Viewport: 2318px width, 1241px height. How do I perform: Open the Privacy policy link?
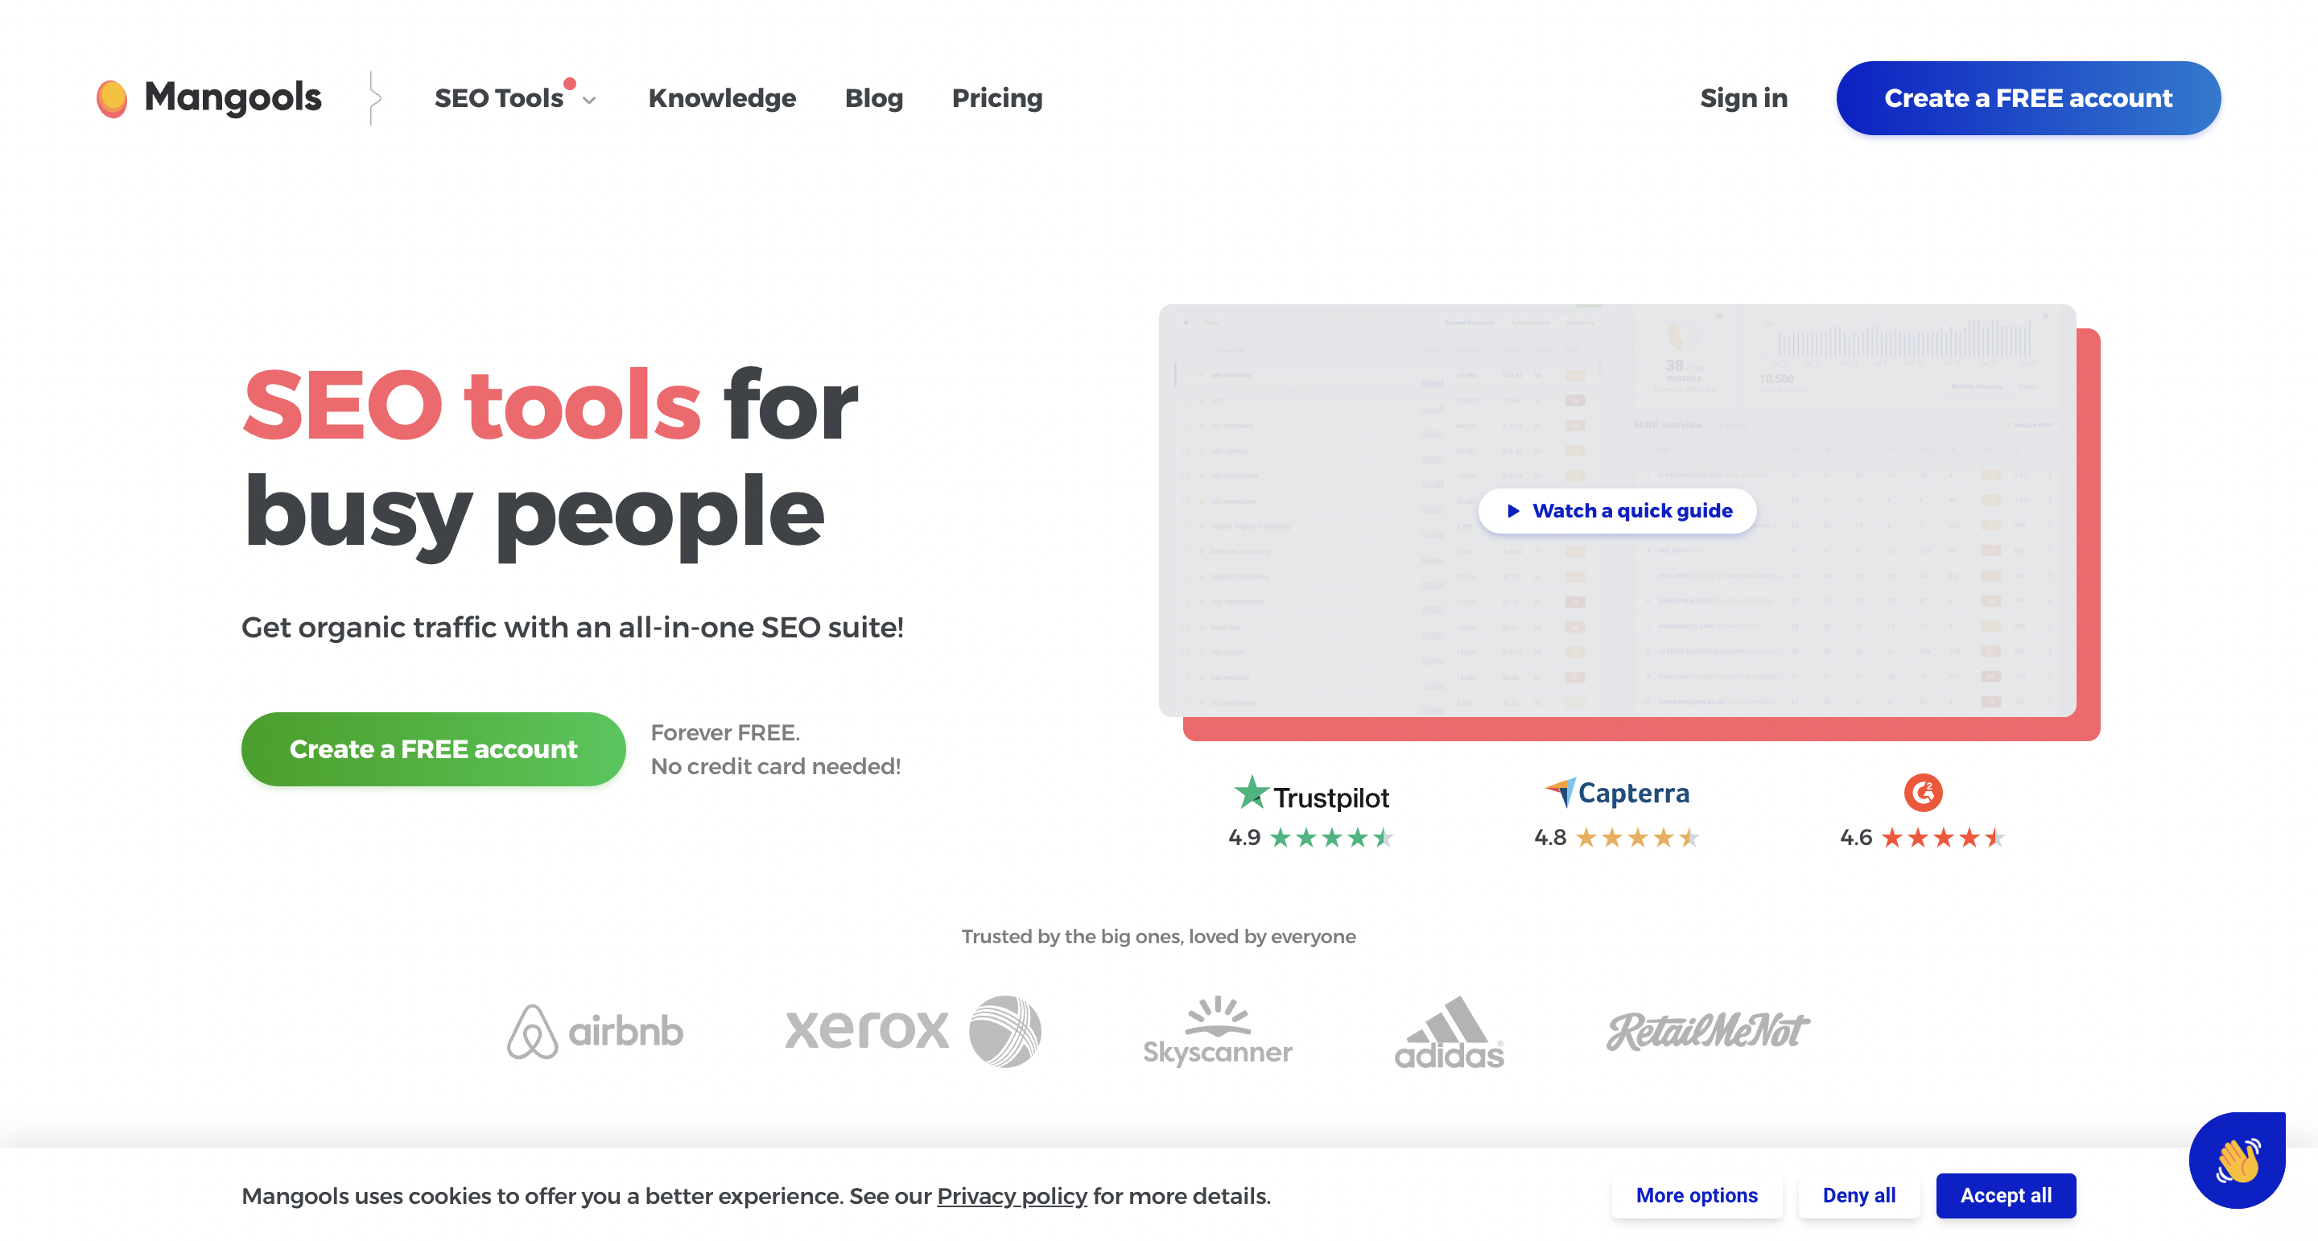[x=1012, y=1195]
